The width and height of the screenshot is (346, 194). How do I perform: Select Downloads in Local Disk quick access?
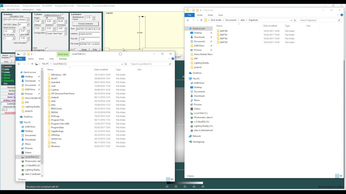[x=30, y=81]
